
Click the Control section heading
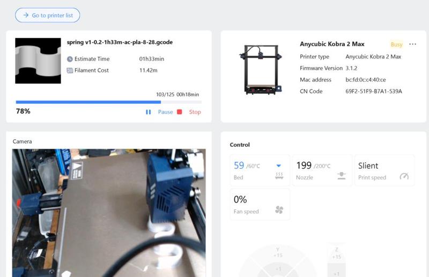240,145
